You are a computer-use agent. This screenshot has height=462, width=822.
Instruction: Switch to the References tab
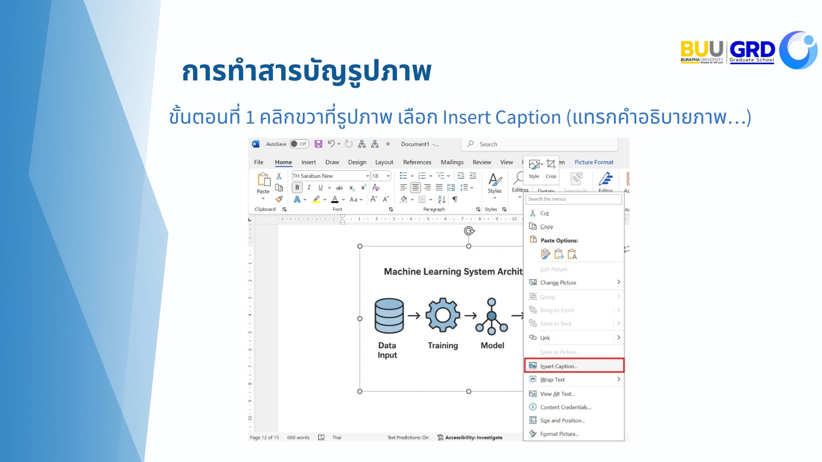point(417,162)
